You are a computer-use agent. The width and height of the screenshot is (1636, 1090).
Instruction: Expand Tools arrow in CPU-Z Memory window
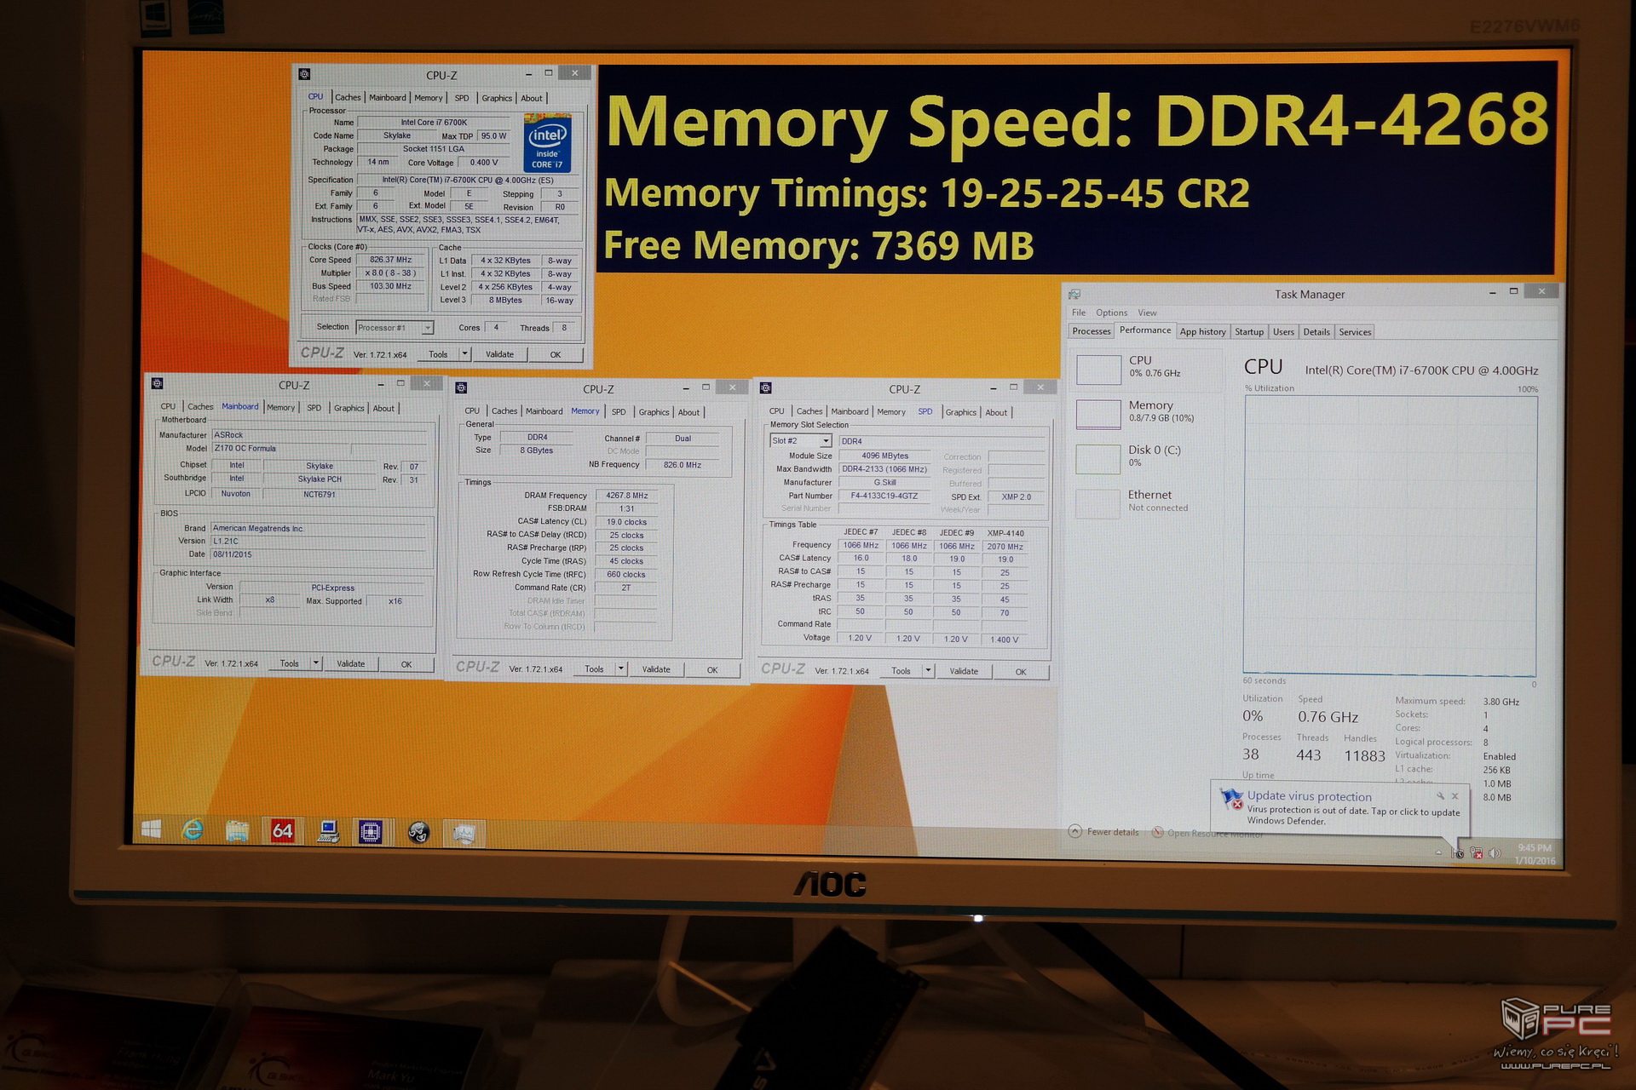[x=621, y=668]
